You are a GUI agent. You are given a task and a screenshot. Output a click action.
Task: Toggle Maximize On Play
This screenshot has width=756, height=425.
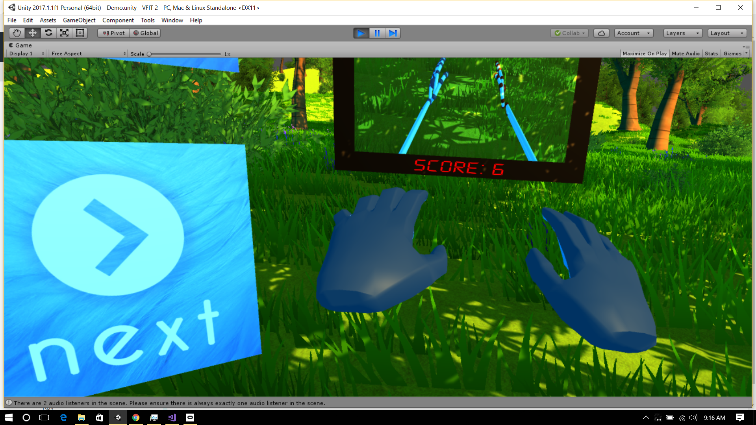(x=645, y=54)
